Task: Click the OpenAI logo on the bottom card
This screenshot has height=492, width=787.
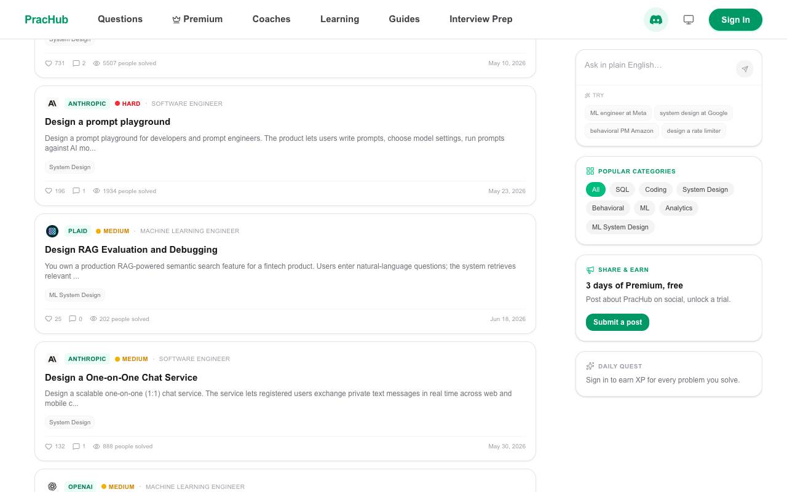Action: point(52,486)
